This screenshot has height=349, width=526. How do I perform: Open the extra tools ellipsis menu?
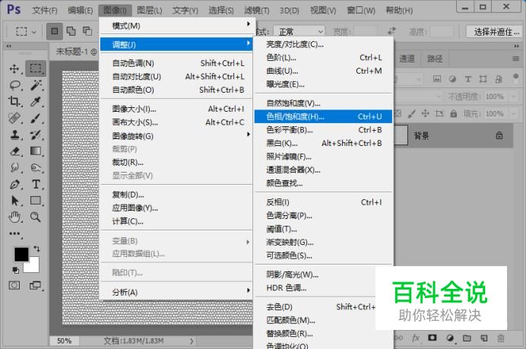(14, 233)
